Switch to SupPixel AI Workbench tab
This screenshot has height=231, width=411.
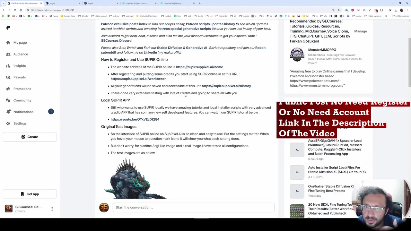pos(136,3)
